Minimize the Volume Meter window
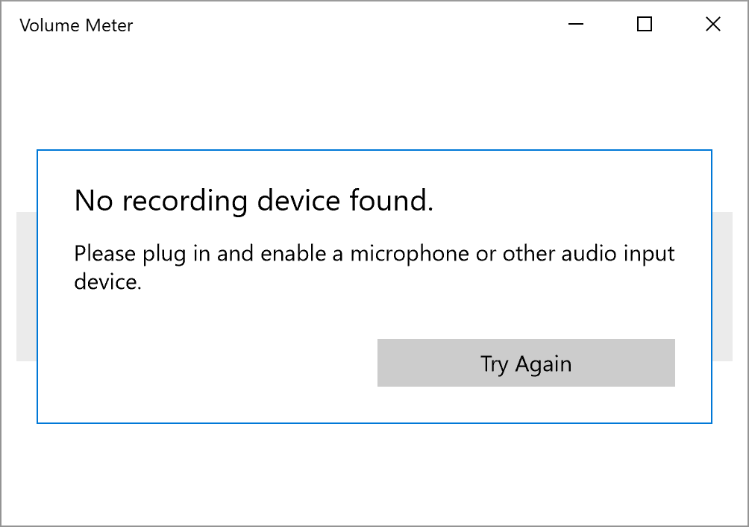Screen dimensions: 749x527 coord(576,25)
